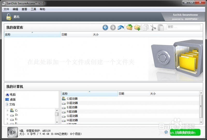This screenshot has width=207, height=140.
Task: Select the Desktop (桌面) shortcut
Action: tap(10, 100)
